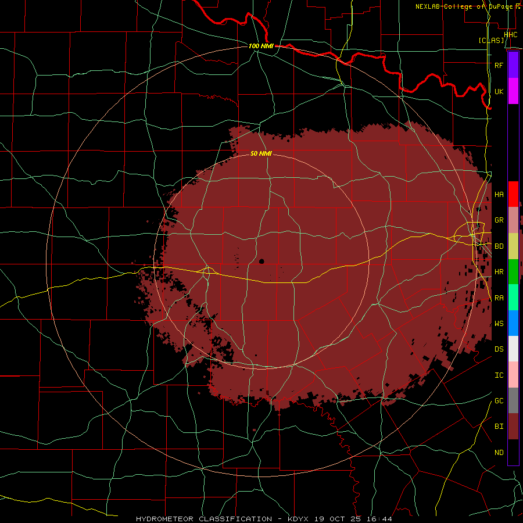The width and height of the screenshot is (523, 523).
Task: Click the UK magenta legend swatch
Action: pos(513,91)
